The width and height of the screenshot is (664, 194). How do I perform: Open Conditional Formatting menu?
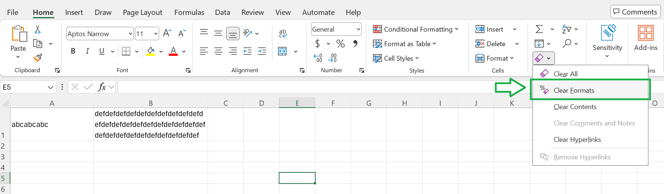pos(415,29)
